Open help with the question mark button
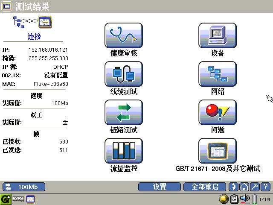 click(265, 187)
